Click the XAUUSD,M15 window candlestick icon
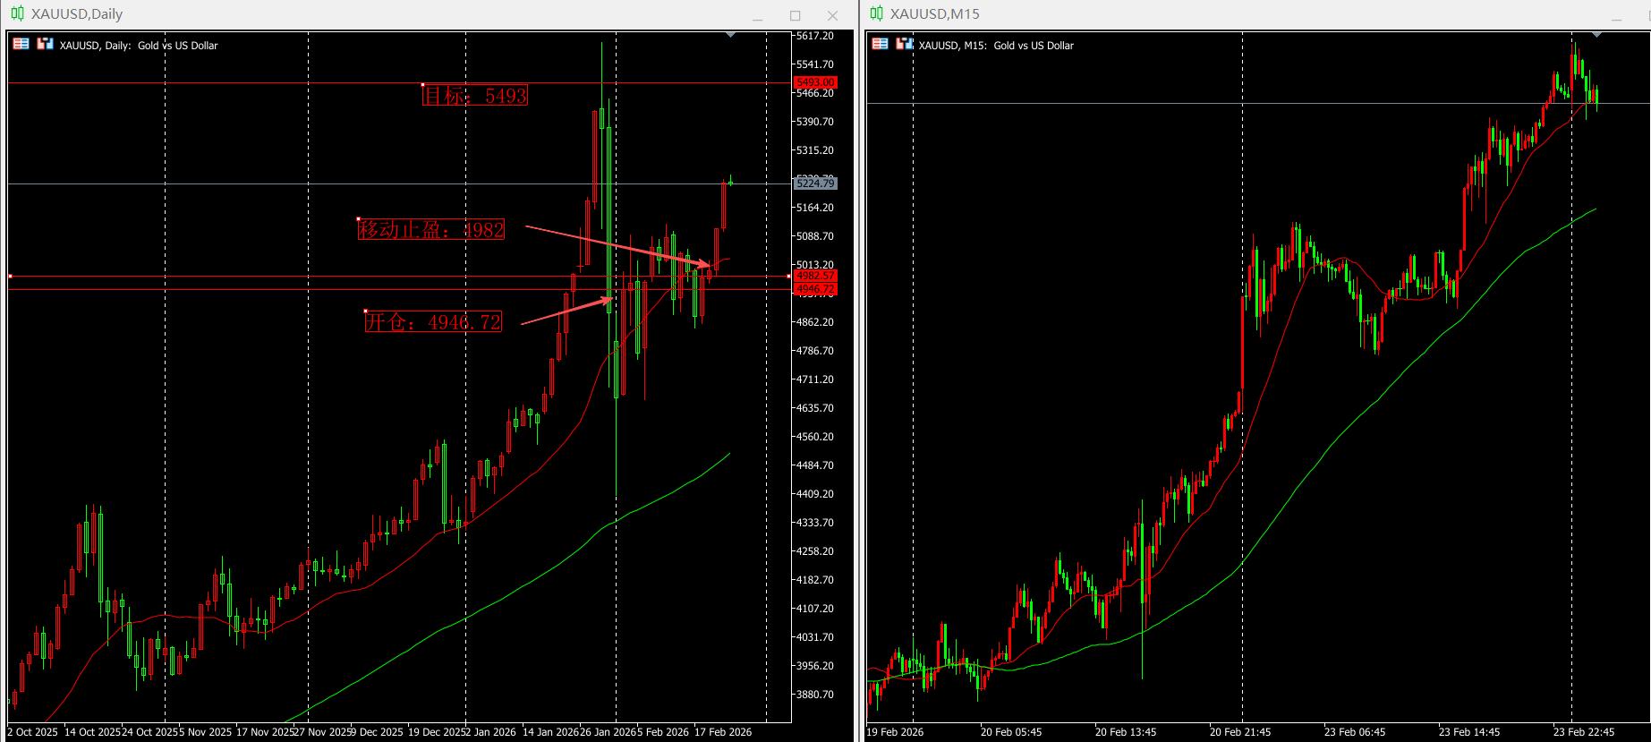This screenshot has width=1651, height=742. tap(876, 13)
